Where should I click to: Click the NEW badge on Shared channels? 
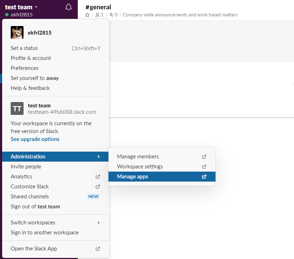(93, 197)
